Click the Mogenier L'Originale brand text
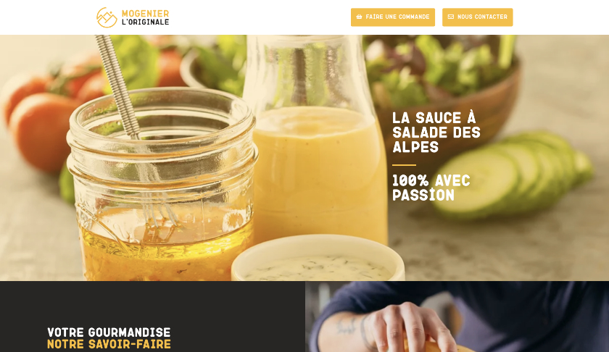Viewport: 609px width, 352px height. [145, 18]
